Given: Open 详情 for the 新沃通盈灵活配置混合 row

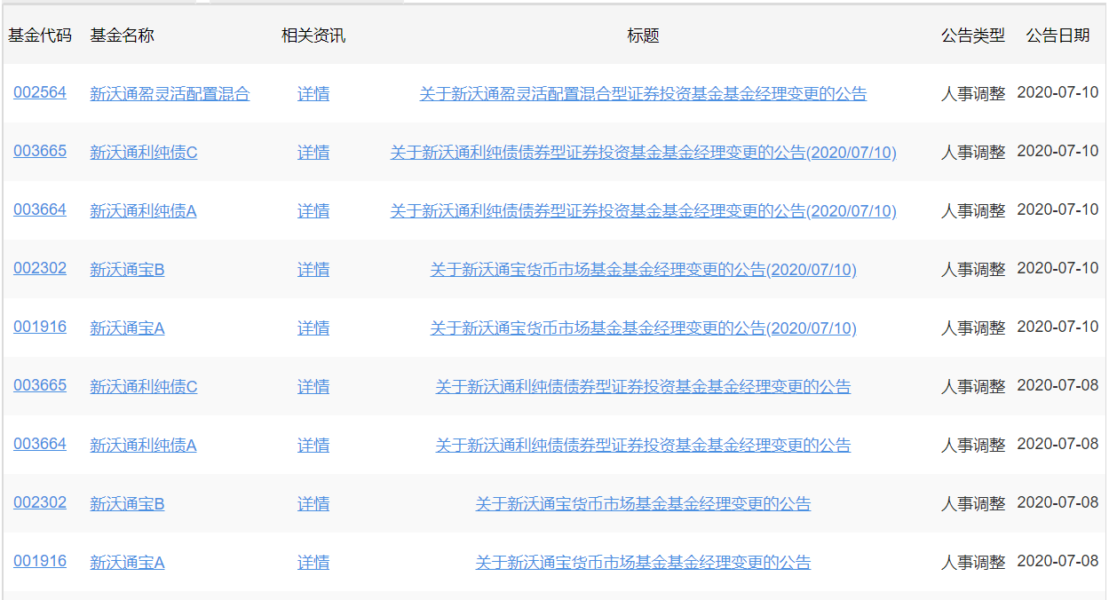Looking at the screenshot, I should pyautogui.click(x=313, y=93).
